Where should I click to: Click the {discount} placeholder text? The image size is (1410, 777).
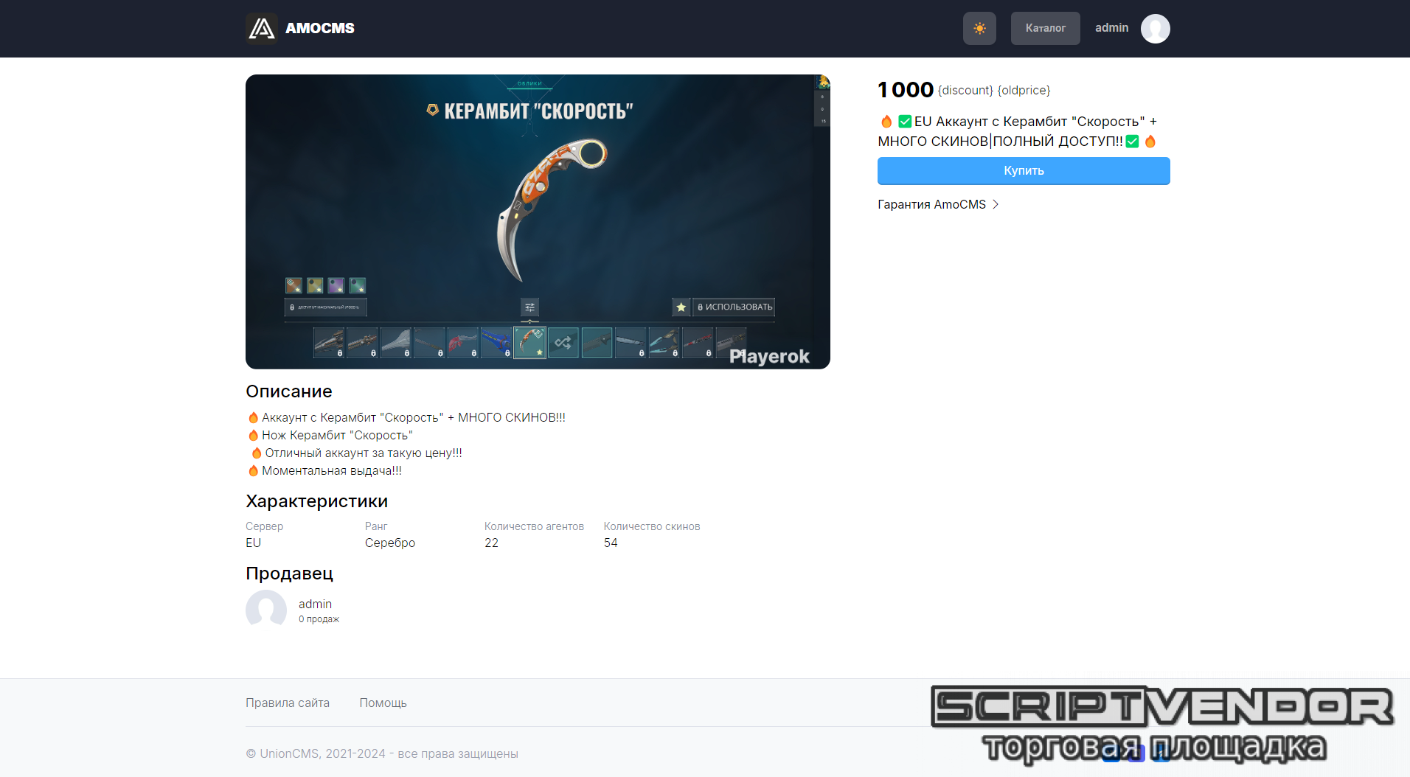point(965,90)
